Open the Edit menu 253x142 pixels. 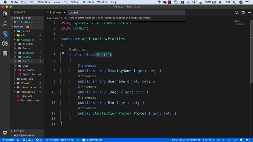click(32, 2)
